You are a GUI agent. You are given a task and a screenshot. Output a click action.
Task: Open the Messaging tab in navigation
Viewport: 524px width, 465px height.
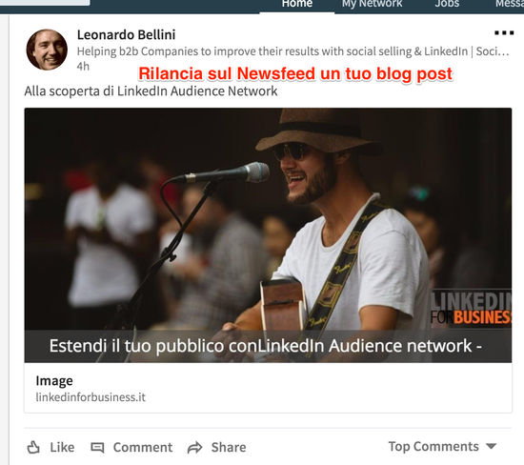[510, 4]
